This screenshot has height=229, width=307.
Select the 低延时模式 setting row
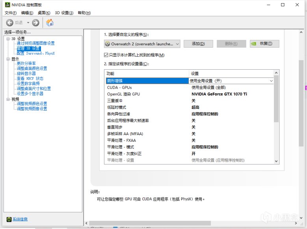pos(190,107)
